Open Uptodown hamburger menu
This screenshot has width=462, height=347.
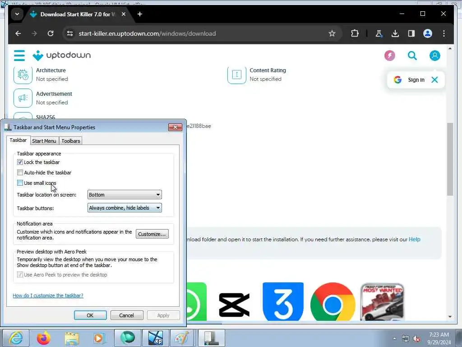(19, 56)
